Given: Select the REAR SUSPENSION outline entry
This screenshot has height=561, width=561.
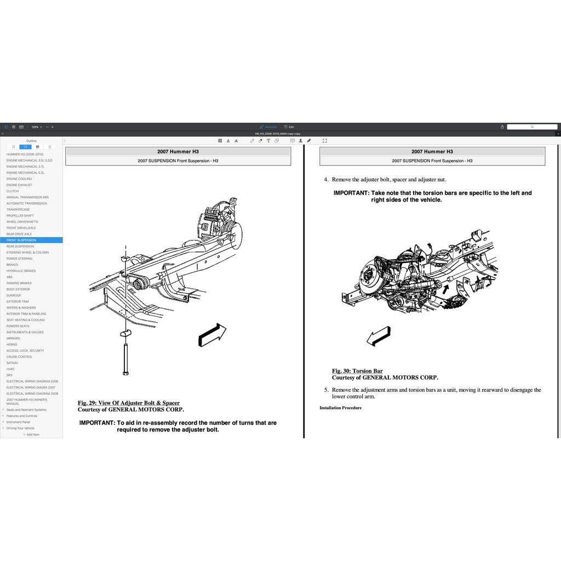Looking at the screenshot, I should (20, 246).
